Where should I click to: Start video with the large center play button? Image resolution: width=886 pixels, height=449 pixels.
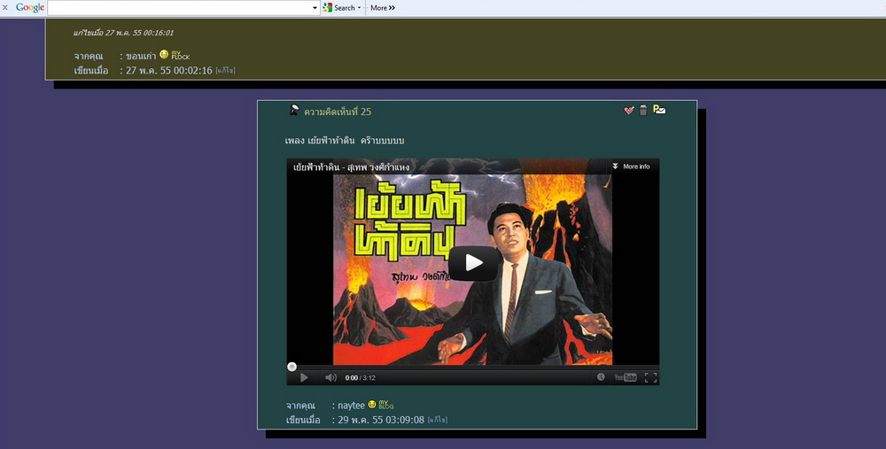[473, 263]
